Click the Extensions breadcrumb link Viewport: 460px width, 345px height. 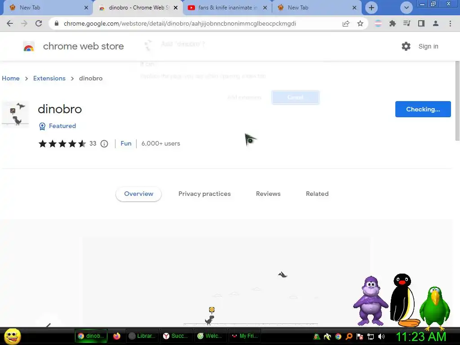49,78
